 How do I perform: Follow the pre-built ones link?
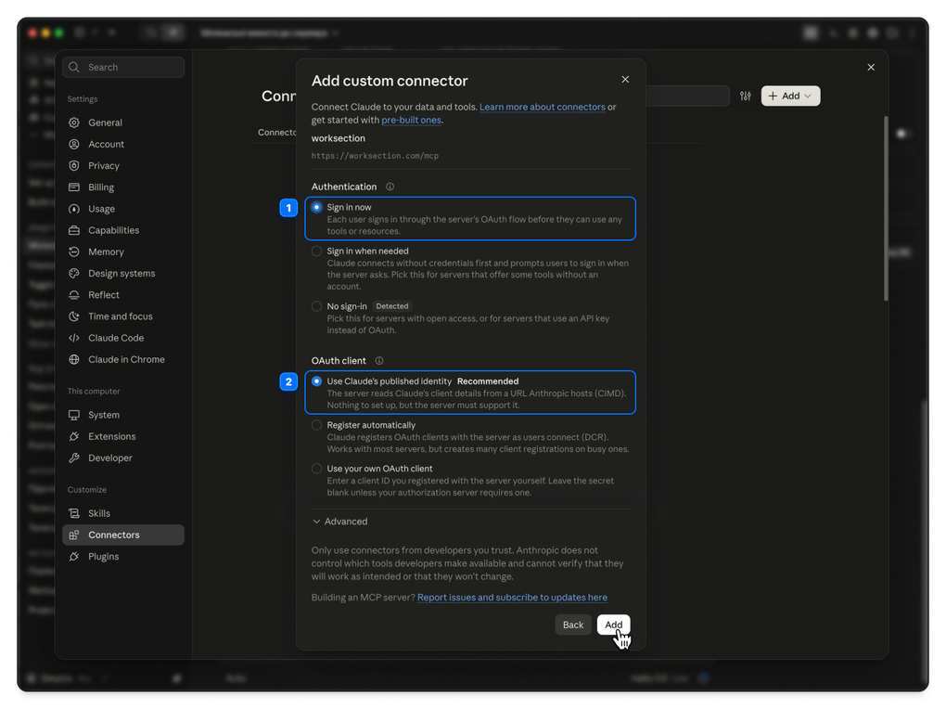[x=411, y=121]
